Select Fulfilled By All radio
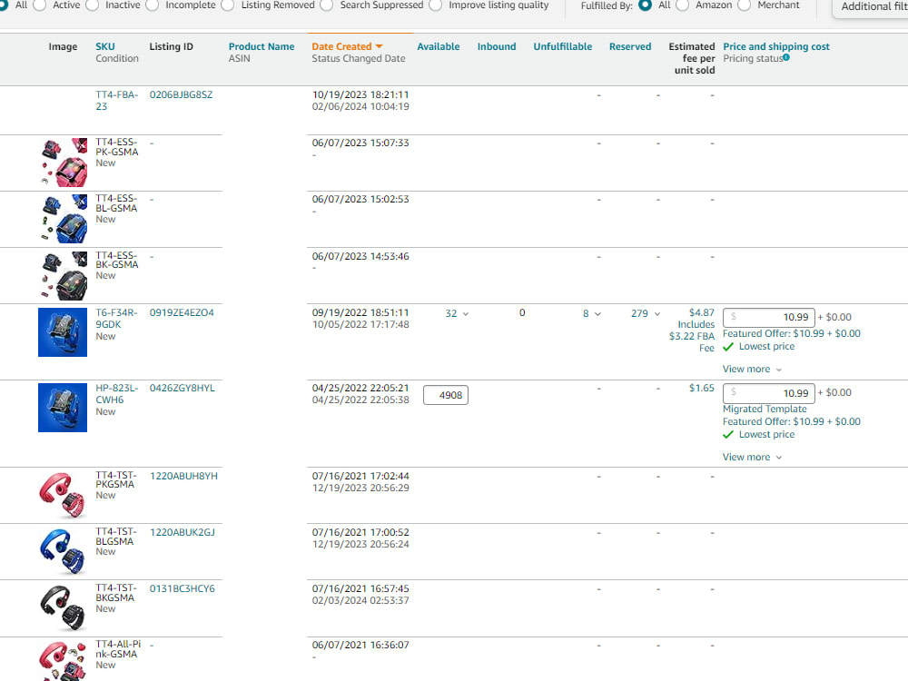908x681 pixels. click(x=645, y=5)
